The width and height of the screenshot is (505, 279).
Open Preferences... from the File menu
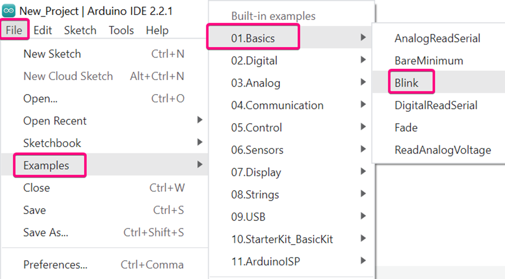[x=55, y=264]
